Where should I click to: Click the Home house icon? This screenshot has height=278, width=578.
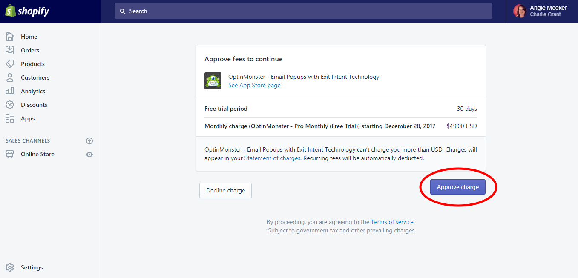pyautogui.click(x=10, y=37)
